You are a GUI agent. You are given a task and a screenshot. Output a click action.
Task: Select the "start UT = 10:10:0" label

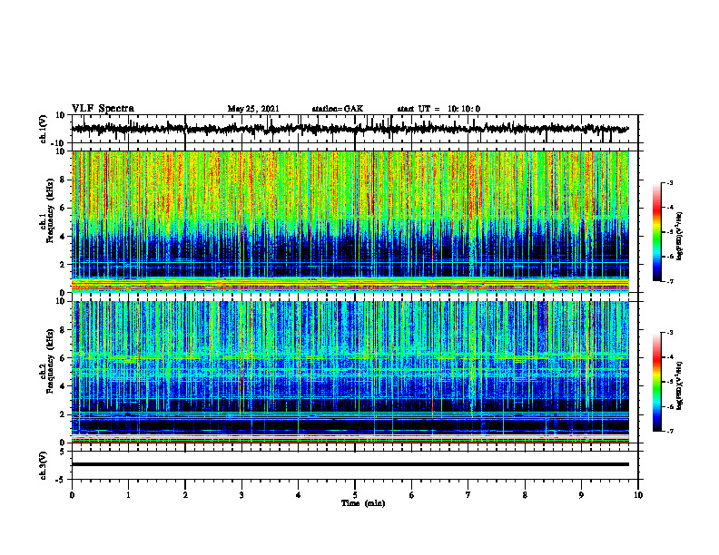pos(438,109)
